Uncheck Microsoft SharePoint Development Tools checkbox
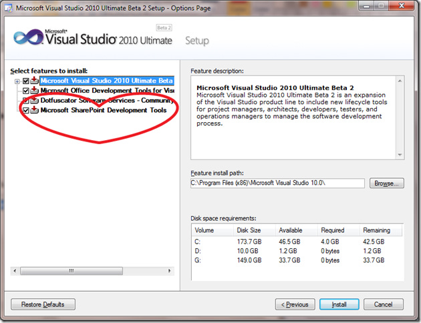 (26, 110)
